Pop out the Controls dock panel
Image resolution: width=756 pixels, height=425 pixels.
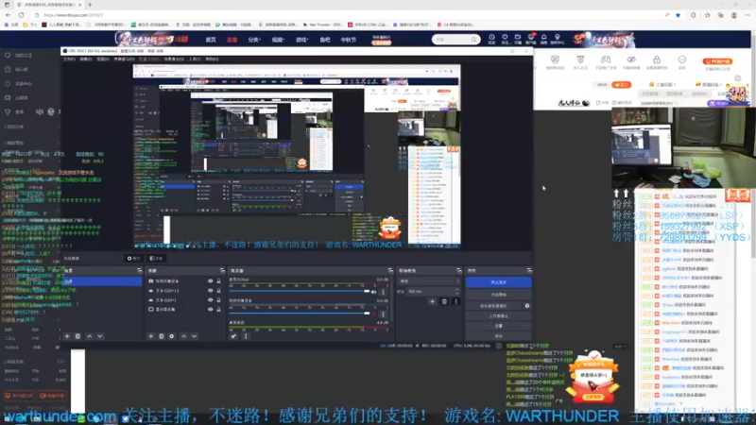529,271
